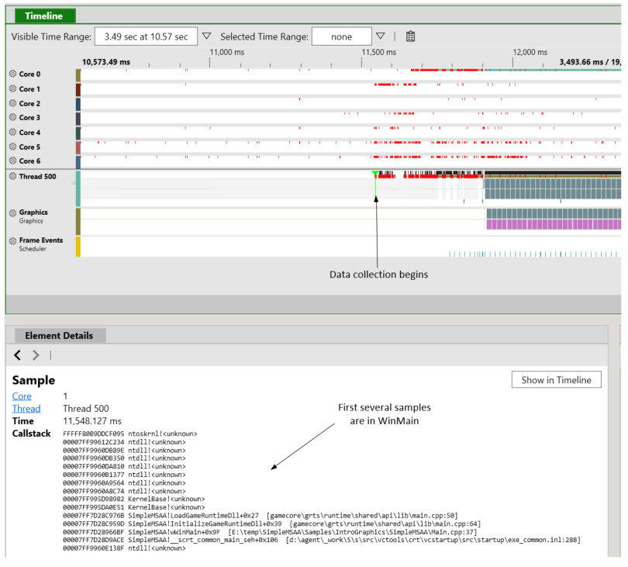Click the Visible Time Range input field
The width and height of the screenshot is (628, 567).
point(147,36)
